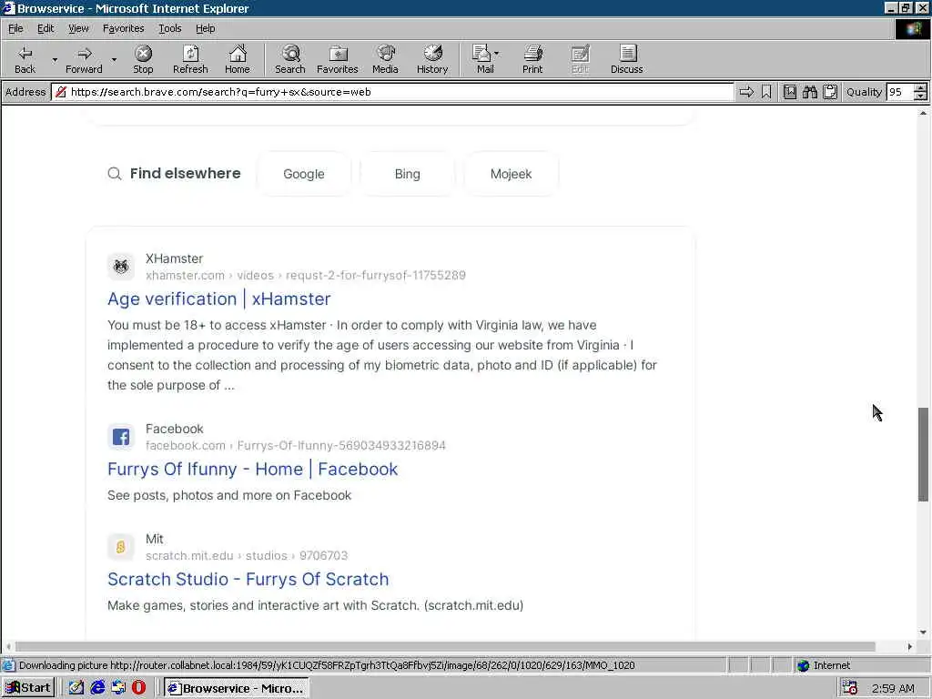
Task: Click the Quality value field
Action: [x=899, y=92]
